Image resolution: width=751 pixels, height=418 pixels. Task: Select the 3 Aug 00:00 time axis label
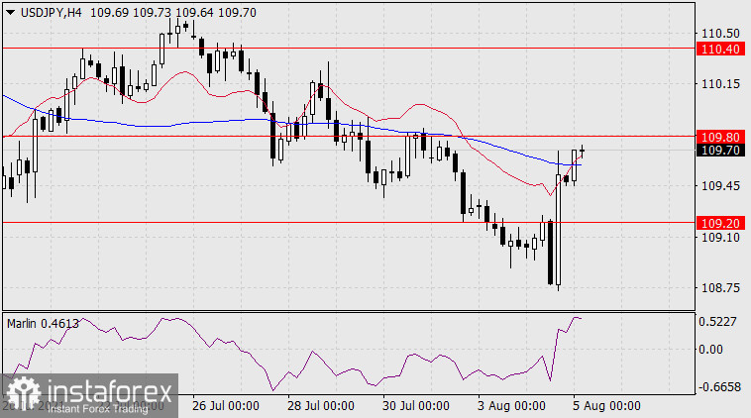pos(511,406)
